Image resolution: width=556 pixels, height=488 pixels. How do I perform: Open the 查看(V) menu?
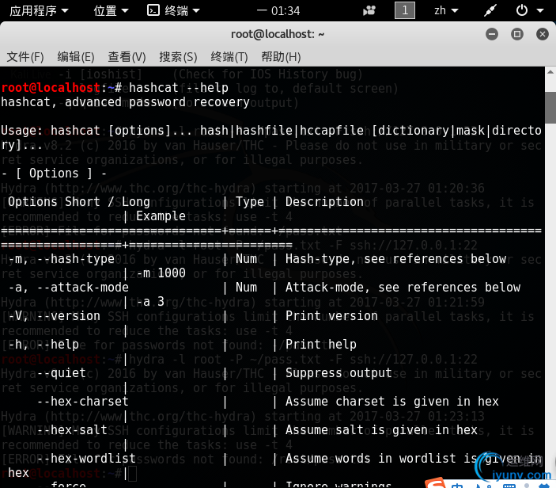(127, 57)
